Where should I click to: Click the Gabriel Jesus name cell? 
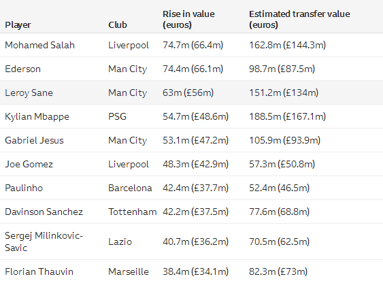tap(34, 140)
